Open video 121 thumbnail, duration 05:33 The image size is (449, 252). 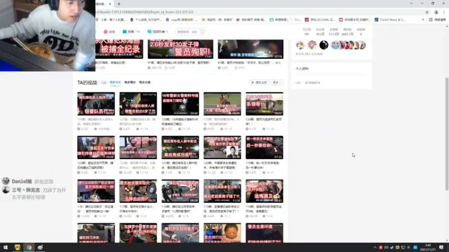180,147
